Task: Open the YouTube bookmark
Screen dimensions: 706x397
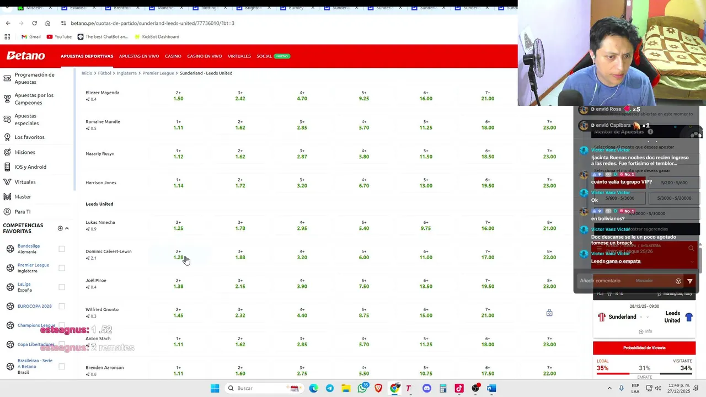Action: 59,36
